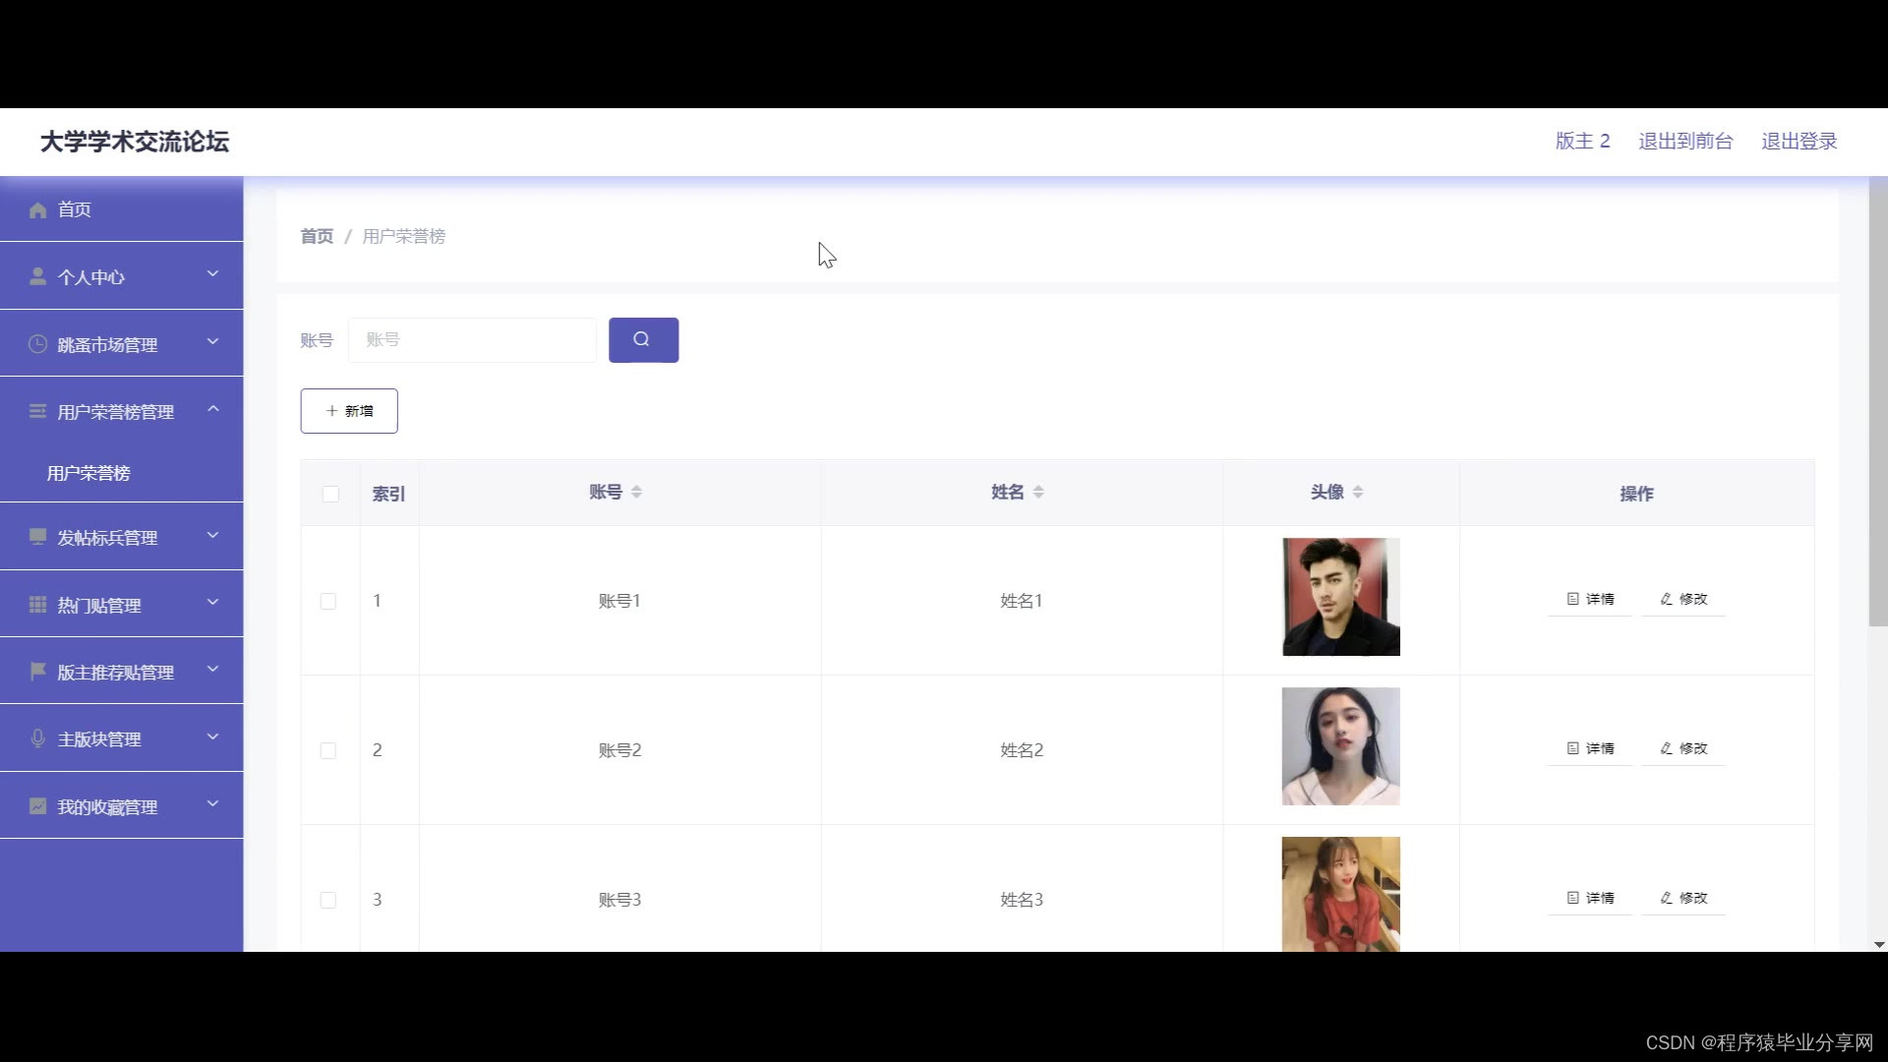
Task: Click the microphone icon beside 主版块管理
Action: click(x=38, y=738)
